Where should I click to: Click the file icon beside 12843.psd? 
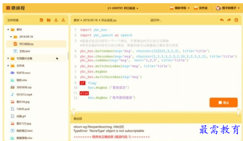point(12,109)
